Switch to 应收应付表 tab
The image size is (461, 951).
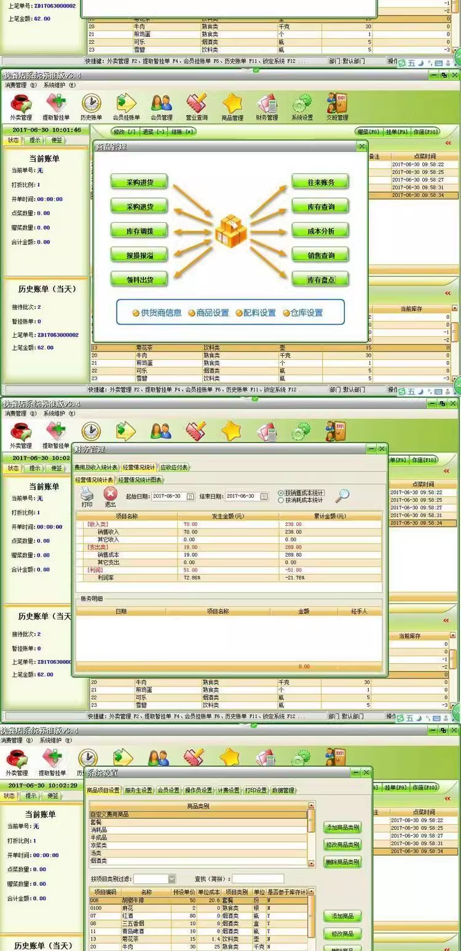point(174,468)
